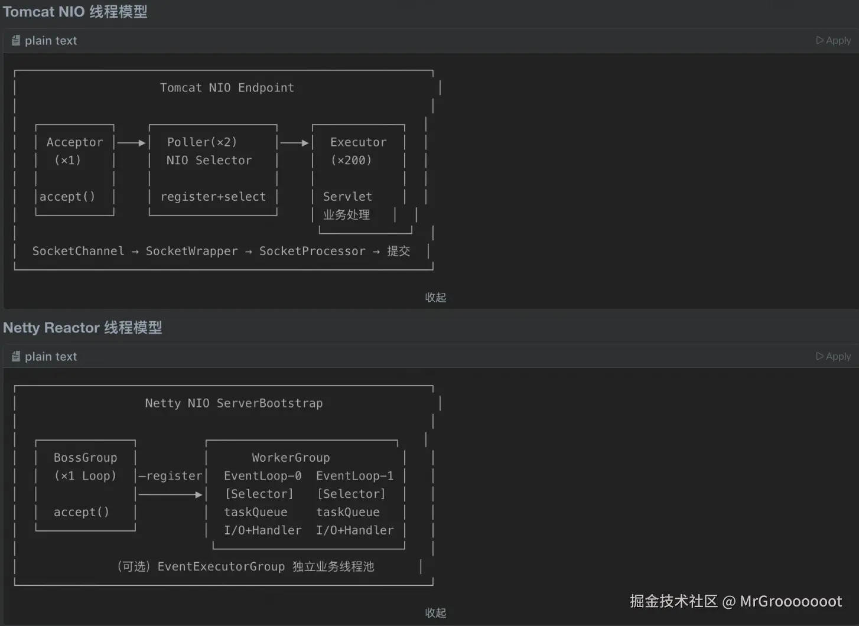Viewport: 859px width, 626px height.
Task: Click "[Selector]" under EventLoop-0
Action: [259, 494]
